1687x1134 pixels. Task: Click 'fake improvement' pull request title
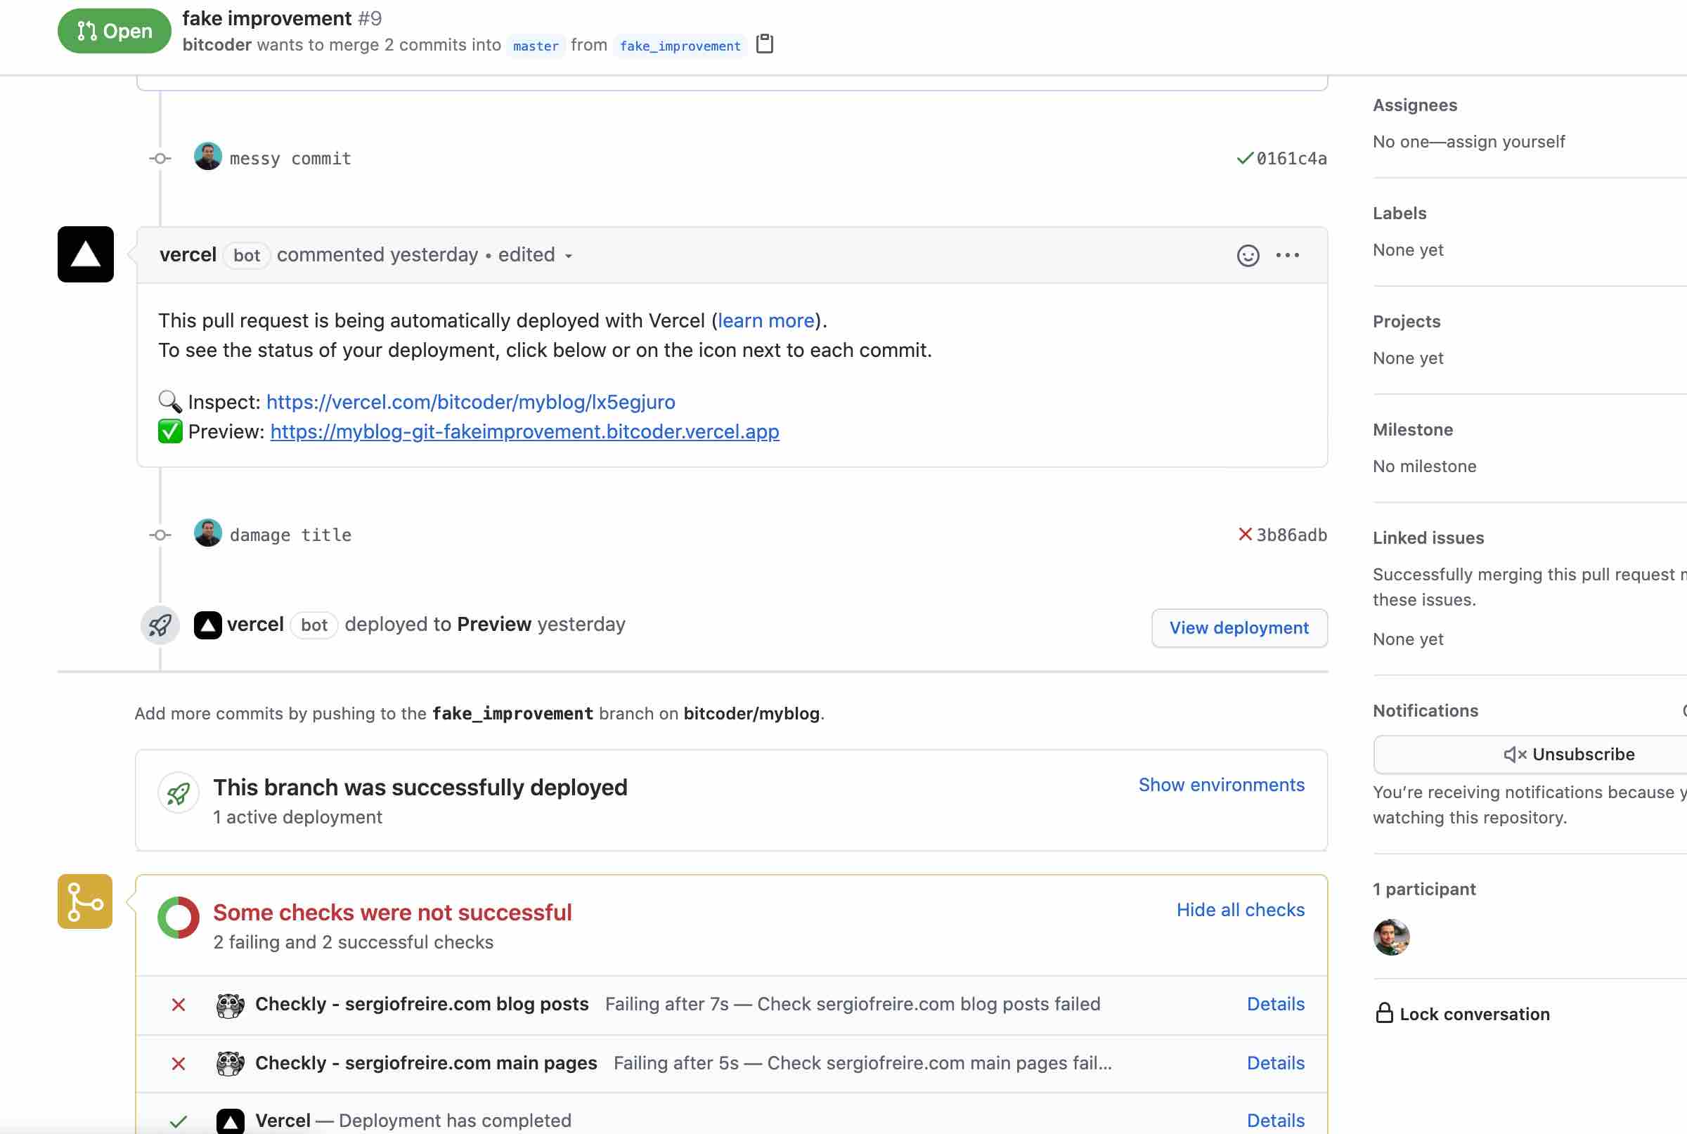click(267, 18)
